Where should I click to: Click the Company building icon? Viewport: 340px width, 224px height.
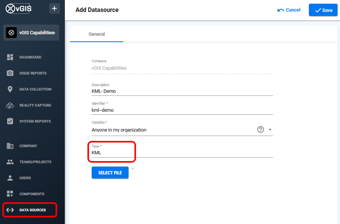[10, 146]
